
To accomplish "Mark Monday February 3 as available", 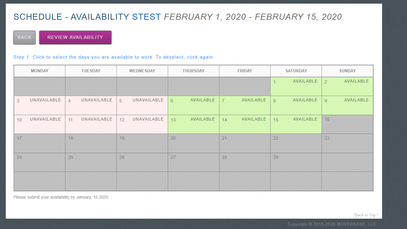I will point(39,106).
